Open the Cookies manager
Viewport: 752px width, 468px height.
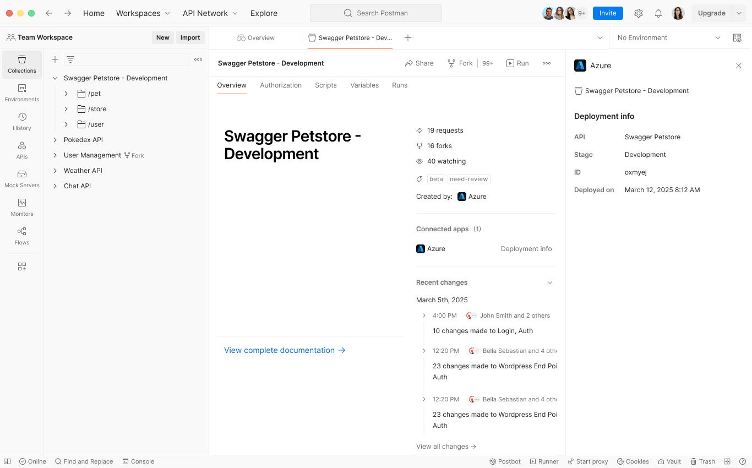point(633,461)
